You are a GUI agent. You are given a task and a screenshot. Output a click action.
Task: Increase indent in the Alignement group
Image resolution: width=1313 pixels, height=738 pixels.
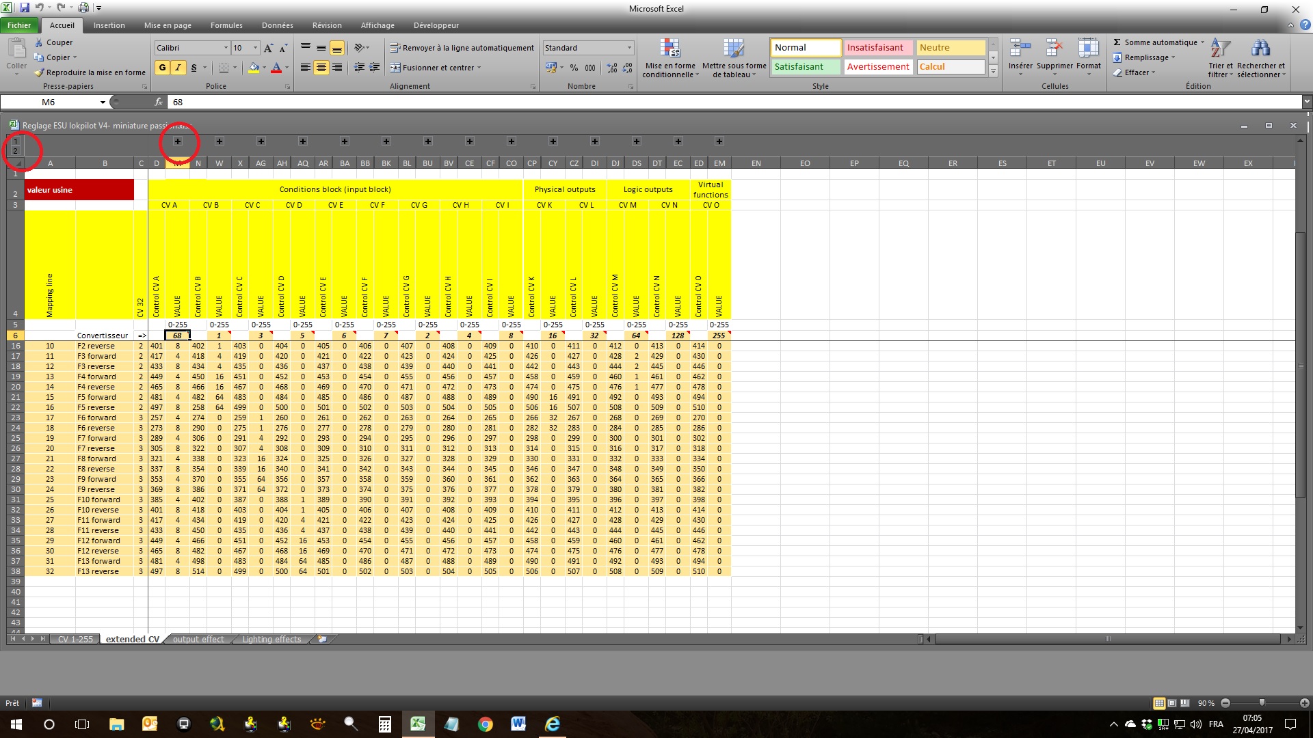(374, 68)
